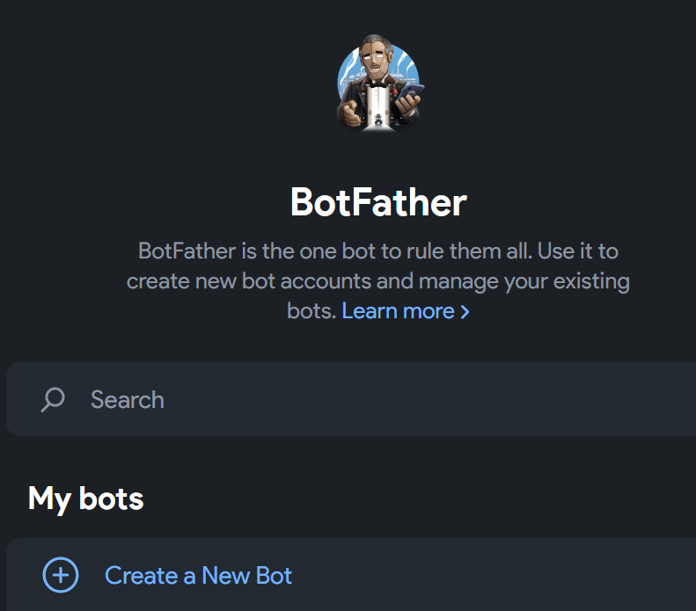696x611 pixels.
Task: Click the phone held by the avatar
Action: 411,98
